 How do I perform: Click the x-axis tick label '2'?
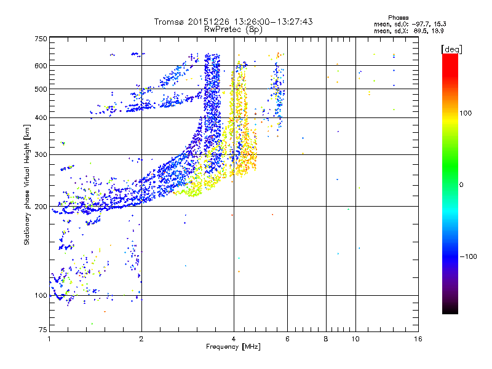click(x=141, y=339)
